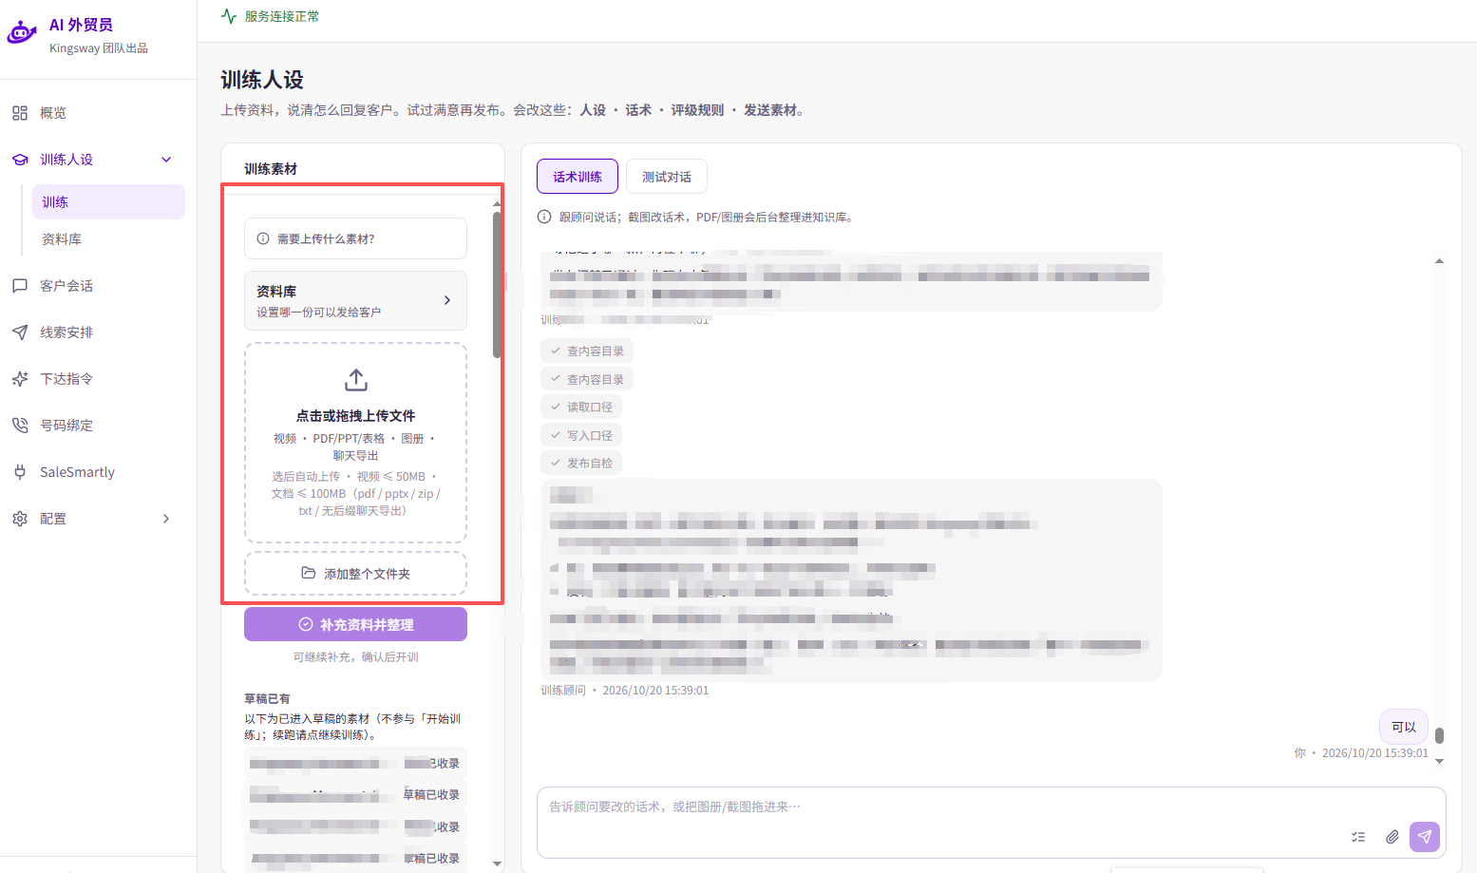1477x873 pixels.
Task: Click the info icon before 跟顾问说话
Action: point(544,217)
